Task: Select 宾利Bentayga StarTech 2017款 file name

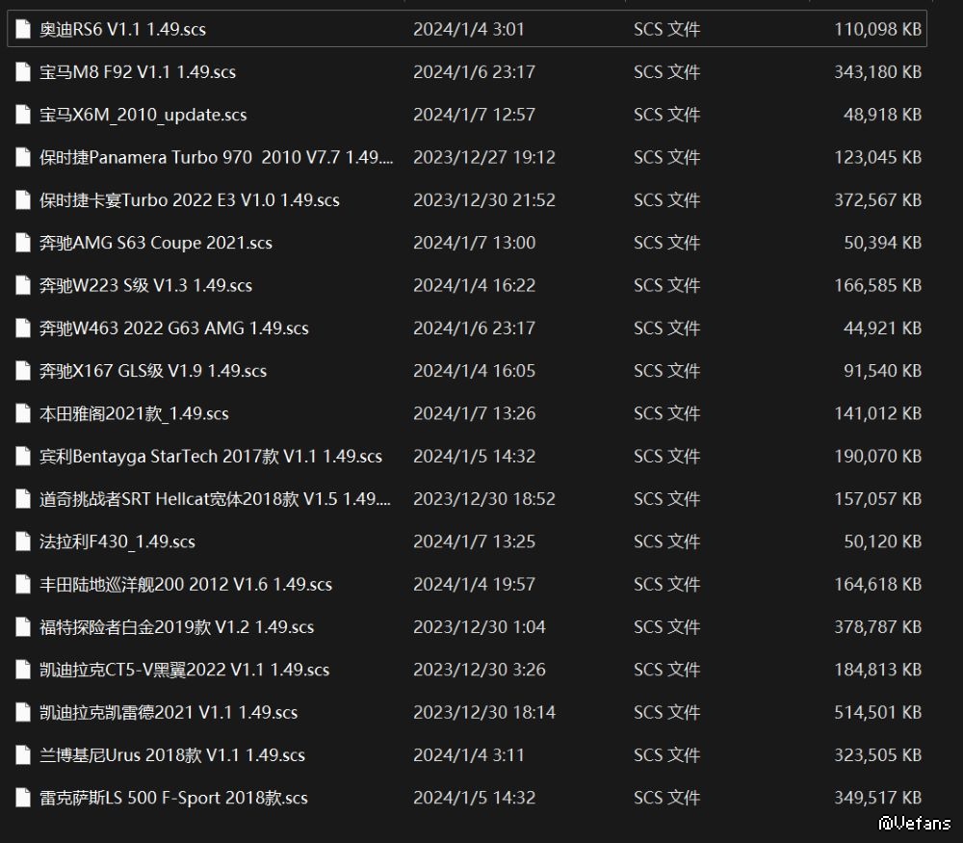Action: pos(211,457)
